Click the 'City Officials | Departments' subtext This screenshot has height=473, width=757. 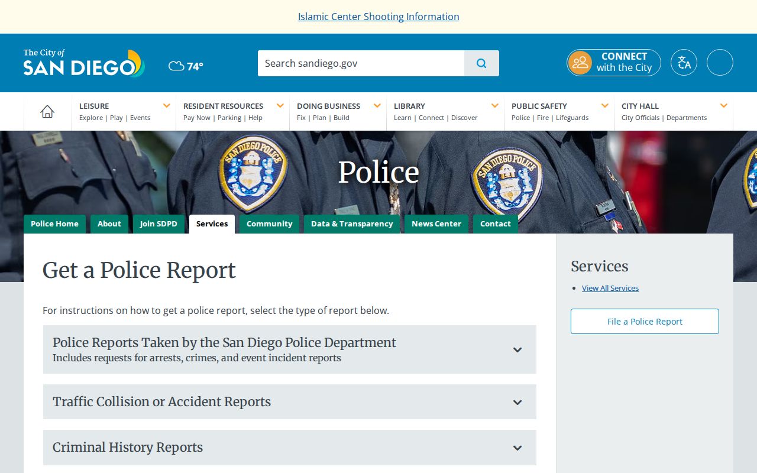click(x=664, y=118)
